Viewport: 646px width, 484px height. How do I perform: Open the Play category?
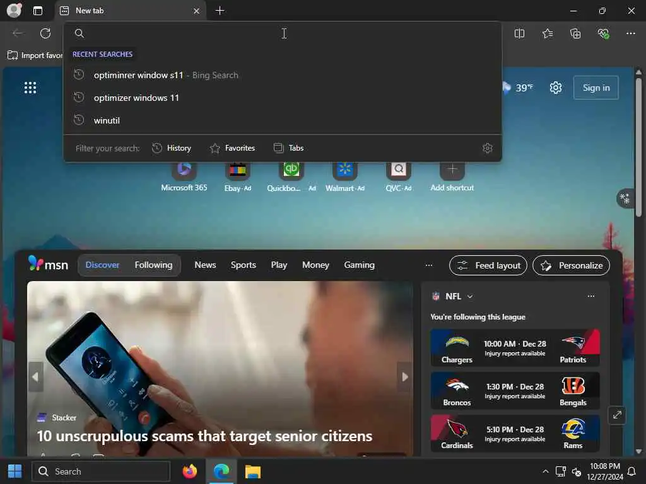click(x=279, y=265)
